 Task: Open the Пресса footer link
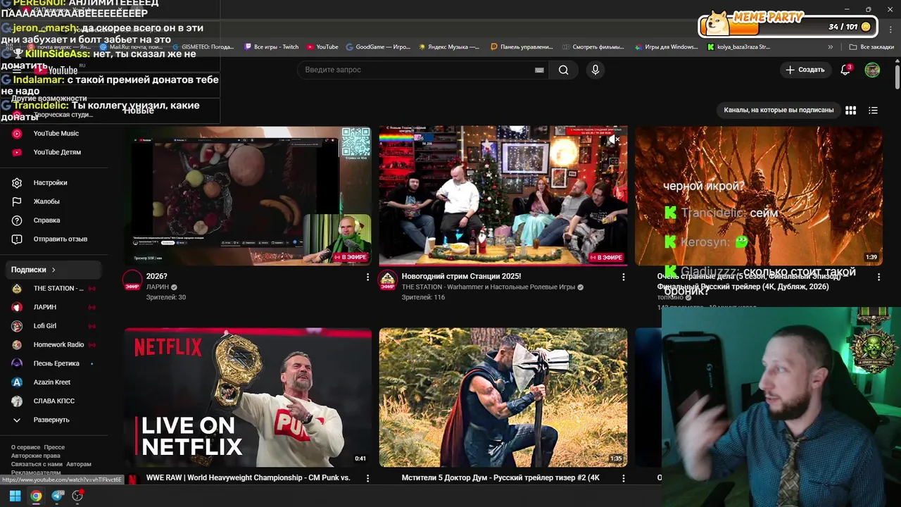[54, 447]
